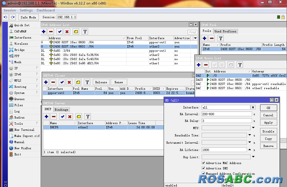Expand the Retransmit Interval field arrow

(x=250, y=142)
